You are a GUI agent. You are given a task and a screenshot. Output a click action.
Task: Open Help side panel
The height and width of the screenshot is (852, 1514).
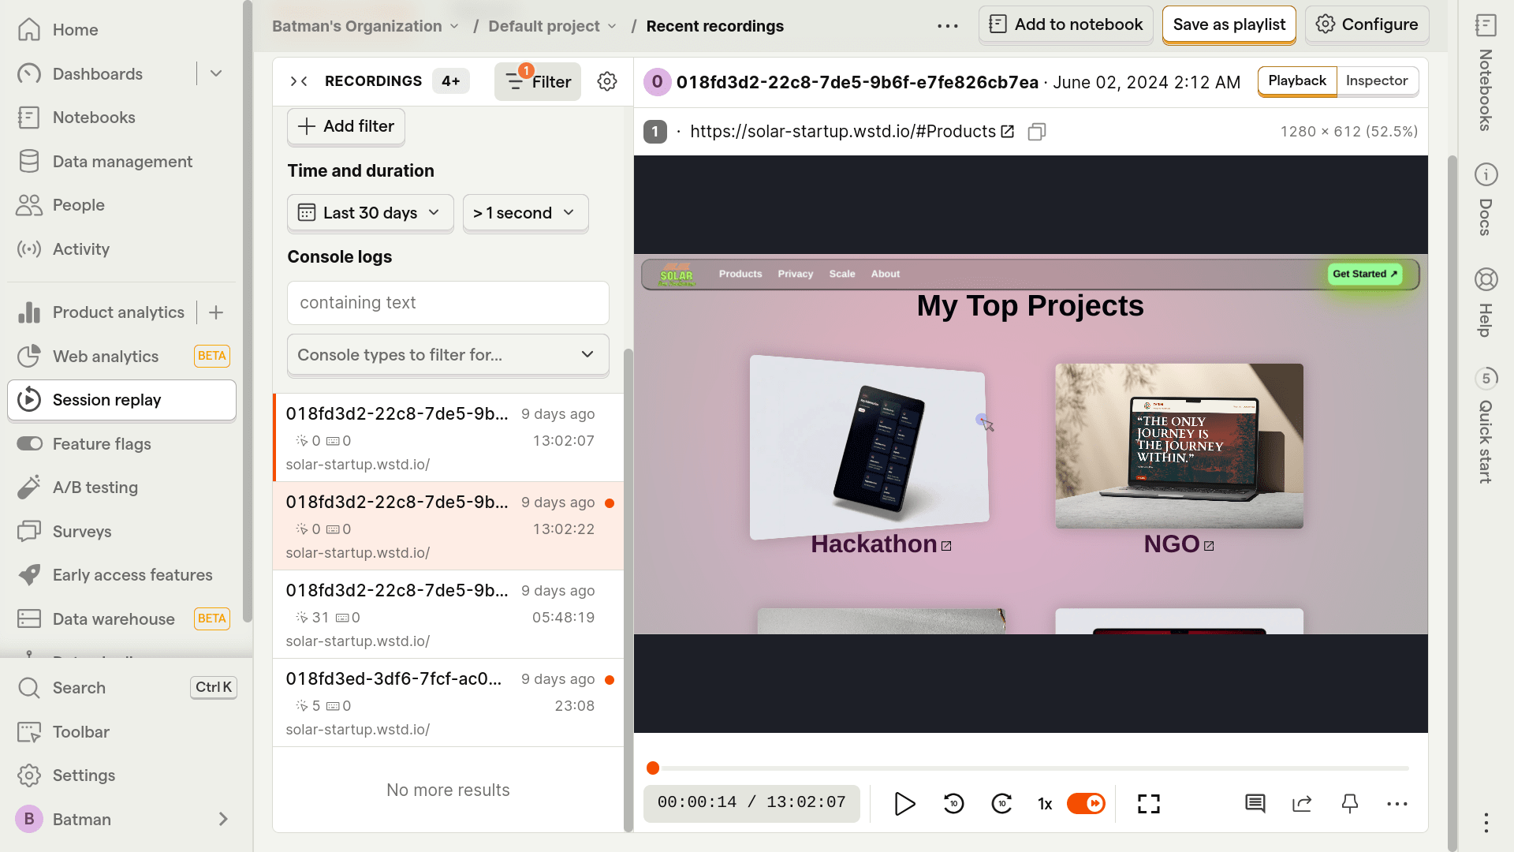(x=1486, y=303)
